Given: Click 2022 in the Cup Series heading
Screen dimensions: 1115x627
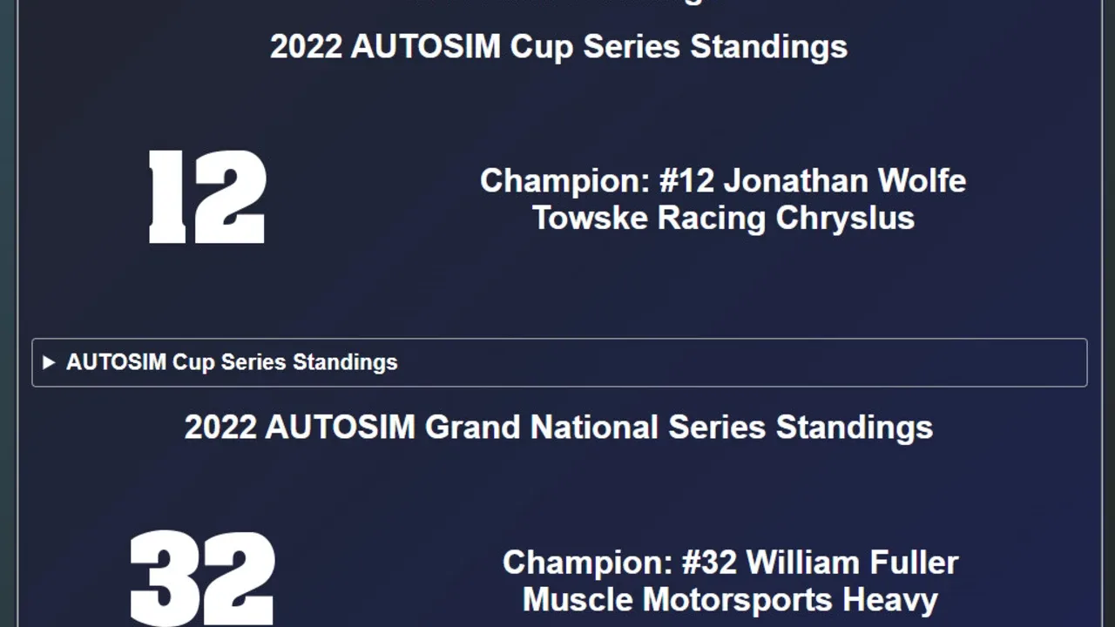Looking at the screenshot, I should click(x=306, y=46).
